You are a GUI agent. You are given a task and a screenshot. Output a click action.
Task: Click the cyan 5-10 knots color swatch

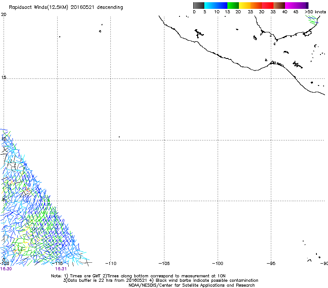(210, 5)
